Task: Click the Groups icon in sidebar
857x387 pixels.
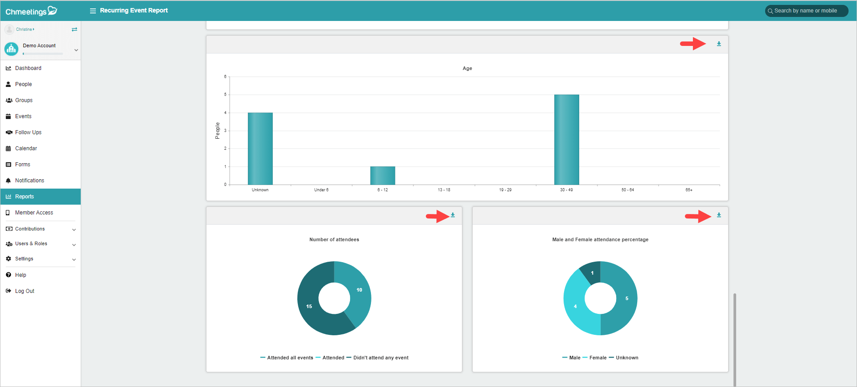Action: coord(9,100)
